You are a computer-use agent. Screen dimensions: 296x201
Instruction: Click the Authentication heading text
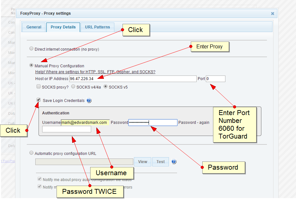(56, 113)
